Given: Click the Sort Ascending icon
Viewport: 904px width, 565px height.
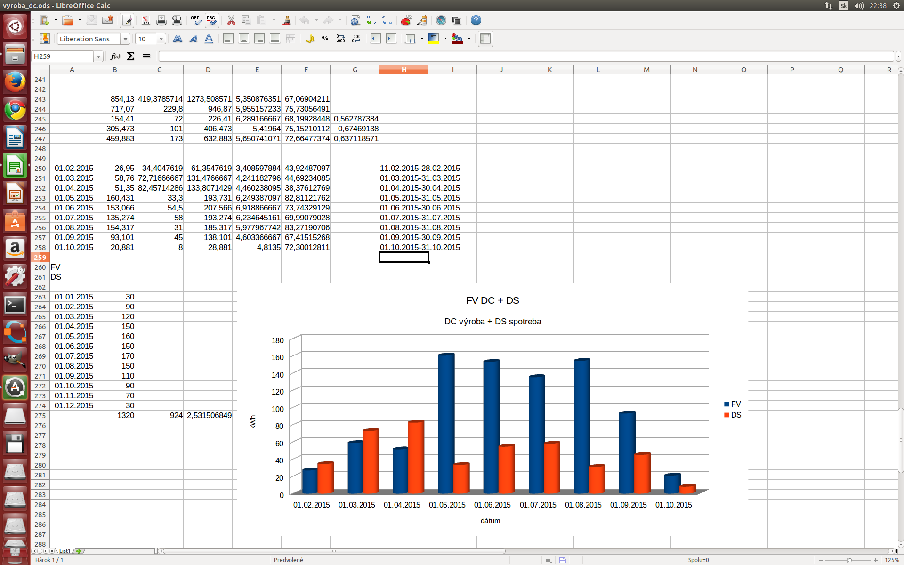Looking at the screenshot, I should coord(371,20).
